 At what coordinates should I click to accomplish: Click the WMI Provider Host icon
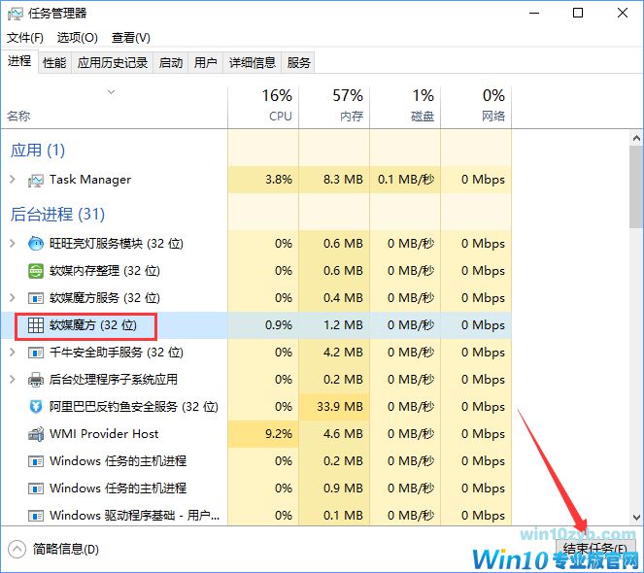pos(36,434)
